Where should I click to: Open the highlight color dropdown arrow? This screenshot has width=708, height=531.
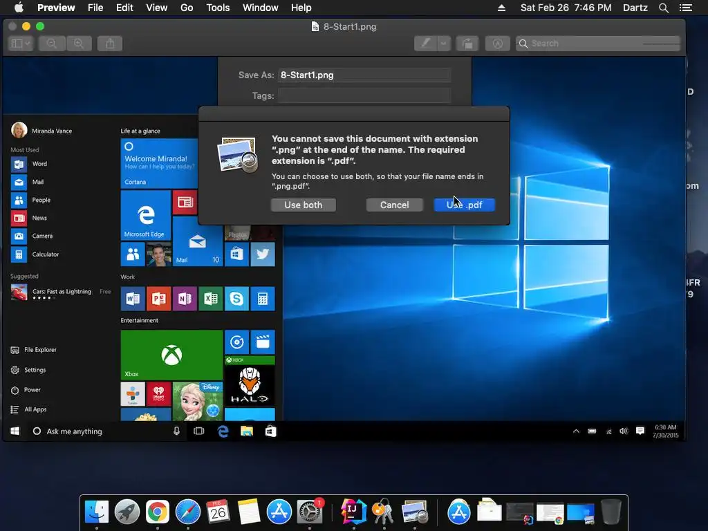coord(444,44)
